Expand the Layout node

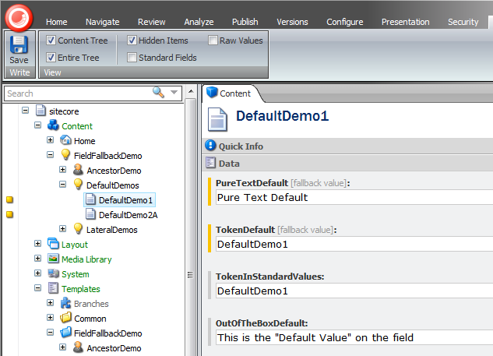(x=37, y=243)
